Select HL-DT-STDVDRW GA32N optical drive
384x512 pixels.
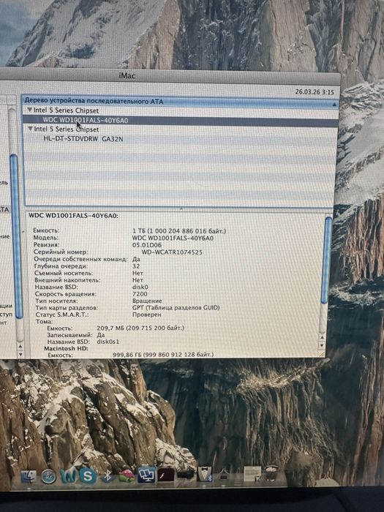[x=83, y=139]
